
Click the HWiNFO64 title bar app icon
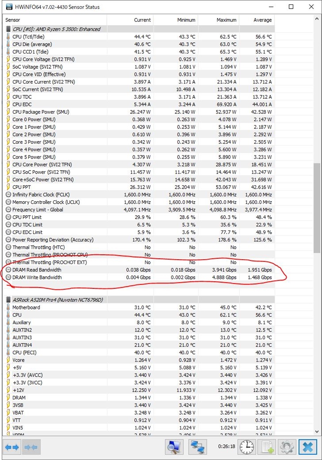pyautogui.click(x=9, y=7)
